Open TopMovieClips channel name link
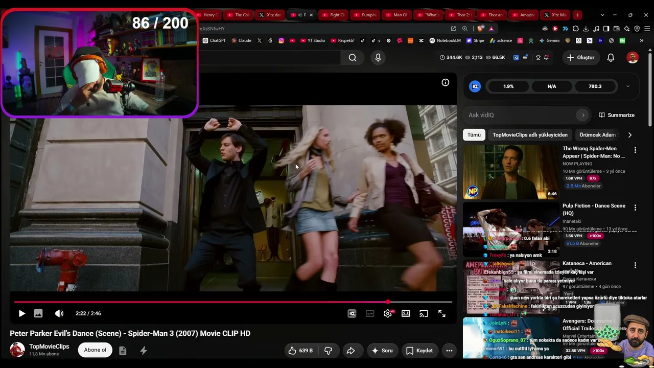This screenshot has height=368, width=654. click(49, 347)
